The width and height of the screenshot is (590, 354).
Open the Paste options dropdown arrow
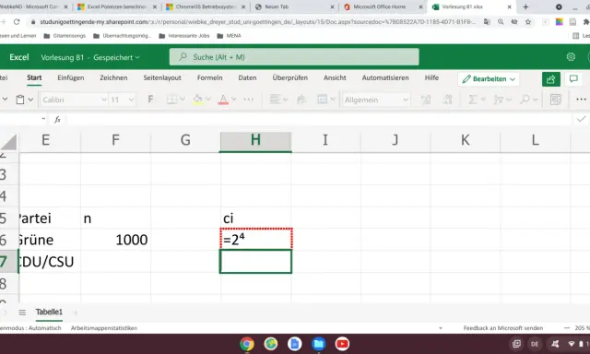(x=30, y=100)
